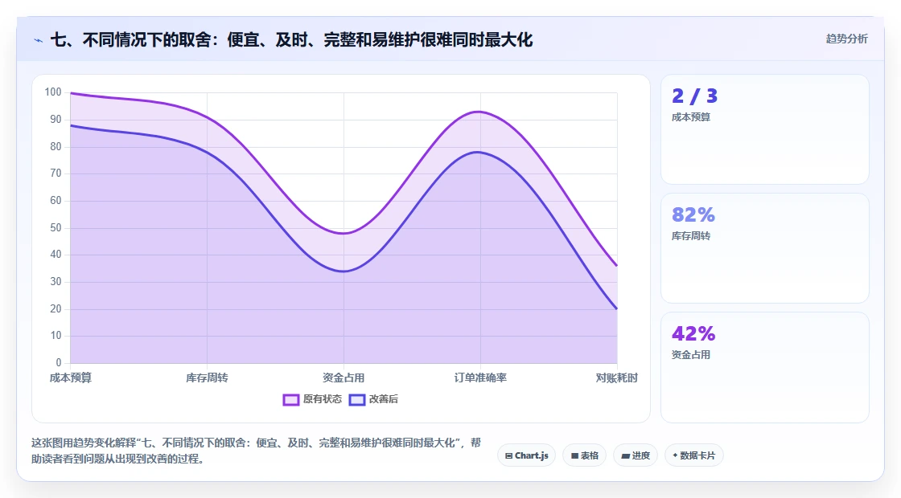The height and width of the screenshot is (498, 901).
Task: Click the Chart.js chip's small icon
Action: point(508,455)
